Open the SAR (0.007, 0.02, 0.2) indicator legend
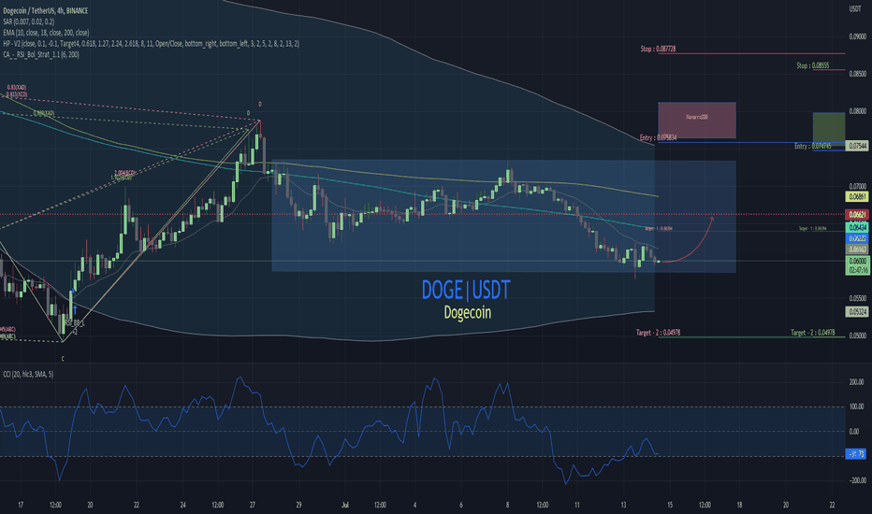Image resolution: width=872 pixels, height=514 pixels. tap(28, 21)
